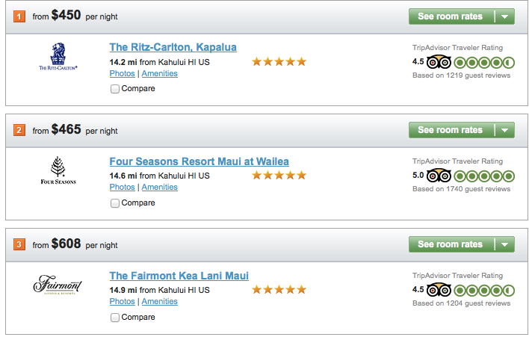Image resolution: width=529 pixels, height=340 pixels.
Task: Check Compare box for Fairmont Kea Lani
Action: pos(115,318)
